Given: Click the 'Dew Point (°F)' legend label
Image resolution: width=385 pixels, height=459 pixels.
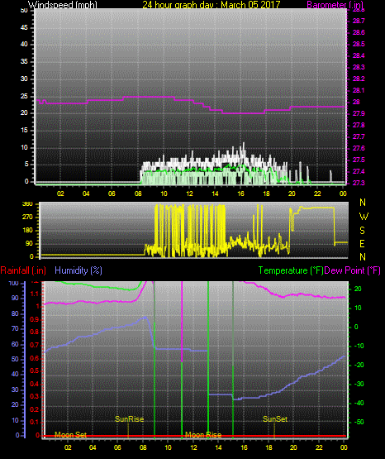Looking at the screenshot, I should click(x=353, y=270).
